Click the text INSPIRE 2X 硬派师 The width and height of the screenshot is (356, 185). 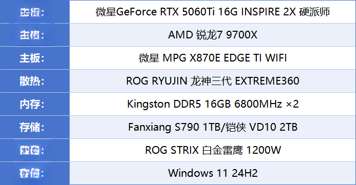point(286,12)
